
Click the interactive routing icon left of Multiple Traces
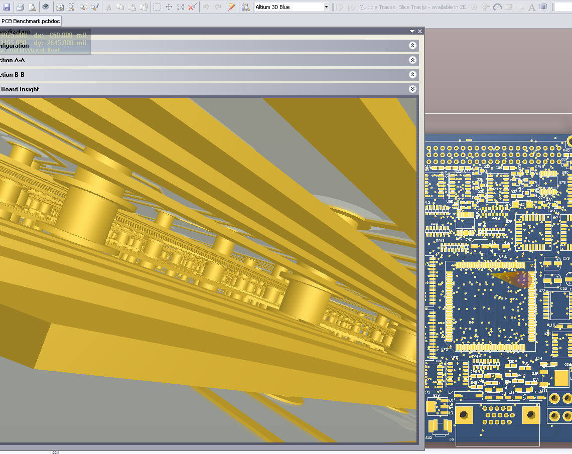pyautogui.click(x=340, y=7)
